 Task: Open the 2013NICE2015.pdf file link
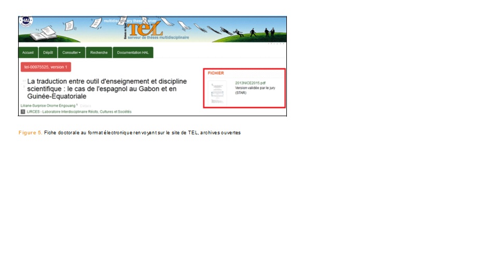250,83
